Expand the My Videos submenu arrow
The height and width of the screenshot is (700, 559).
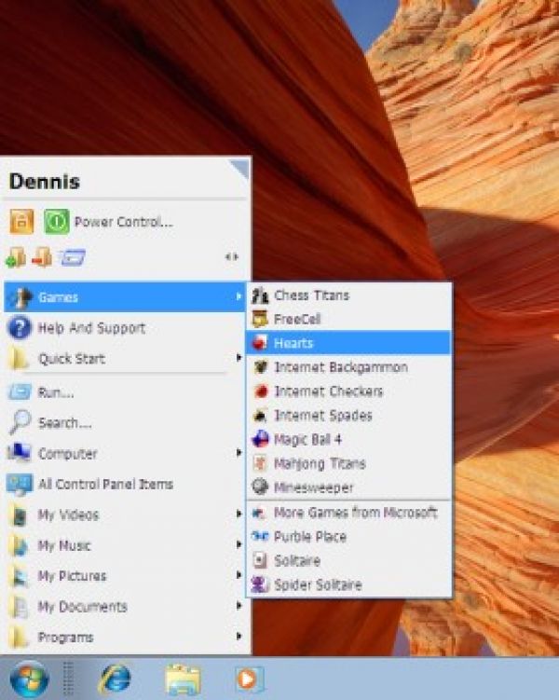pos(239,514)
